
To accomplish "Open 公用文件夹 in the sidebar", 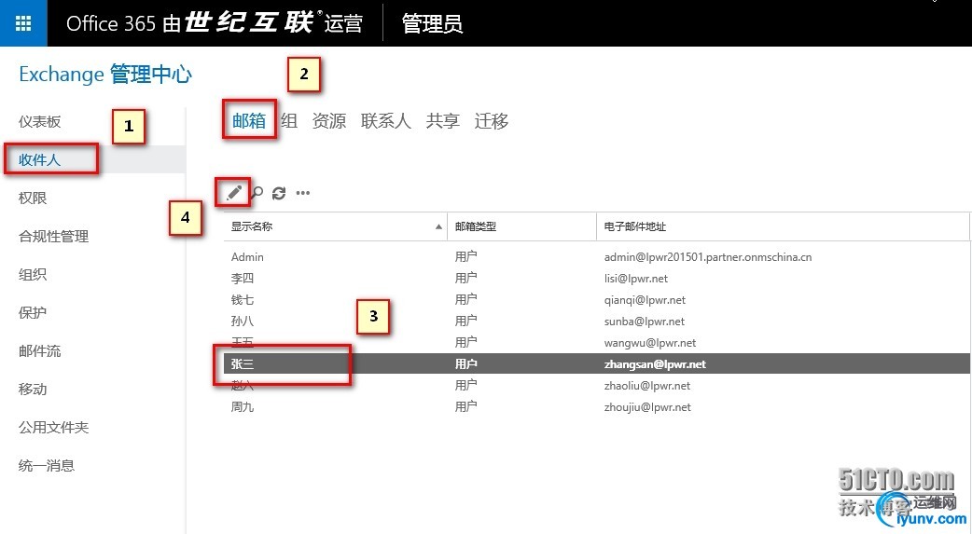I will [54, 427].
